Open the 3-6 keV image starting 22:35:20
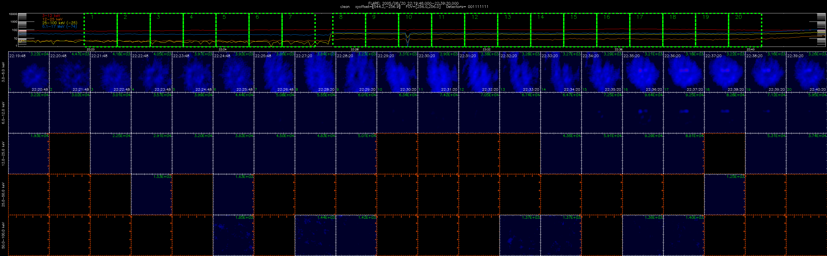 coord(643,72)
